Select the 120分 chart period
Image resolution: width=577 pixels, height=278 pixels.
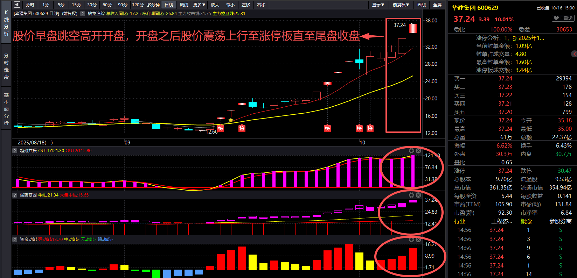[x=138, y=5]
